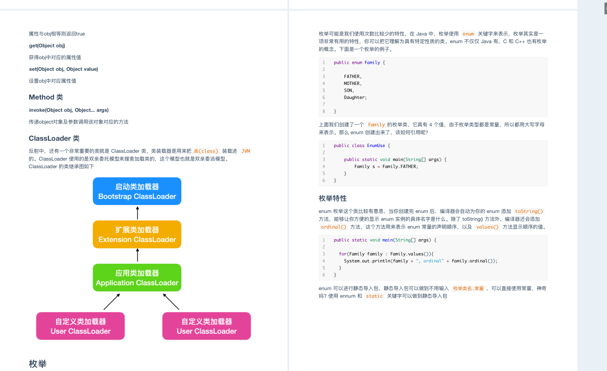Click the text '获得obj中对应的属性值'
This screenshot has height=371, width=607.
click(x=55, y=57)
